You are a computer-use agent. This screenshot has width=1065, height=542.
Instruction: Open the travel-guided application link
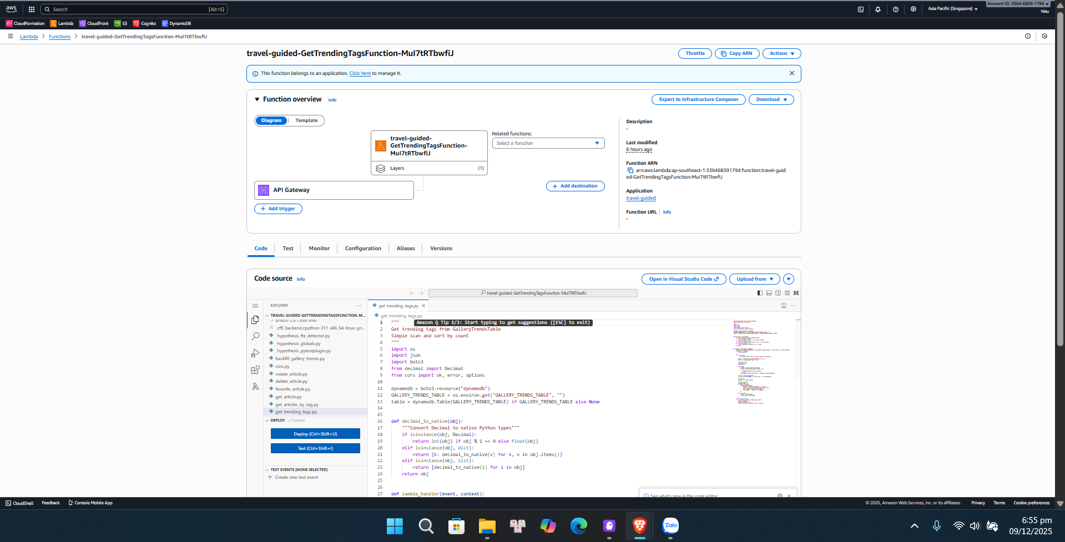[x=640, y=197]
